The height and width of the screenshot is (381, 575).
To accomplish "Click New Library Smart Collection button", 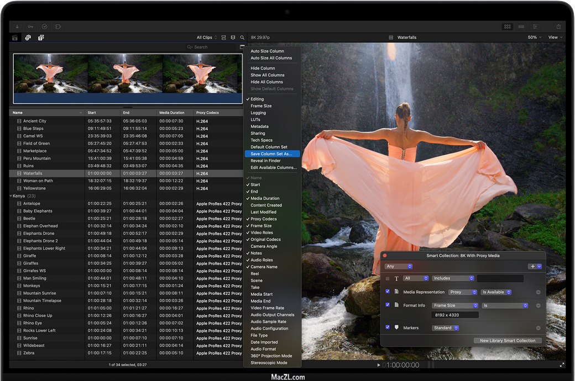I will point(507,341).
